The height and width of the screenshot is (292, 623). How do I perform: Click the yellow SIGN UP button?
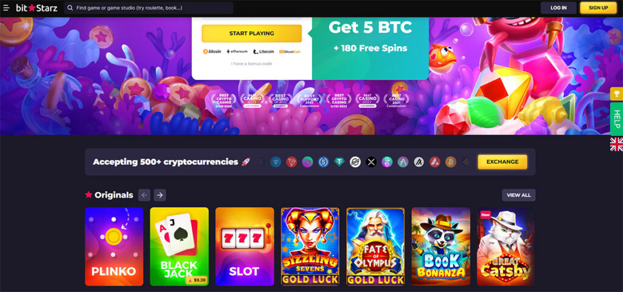point(598,8)
